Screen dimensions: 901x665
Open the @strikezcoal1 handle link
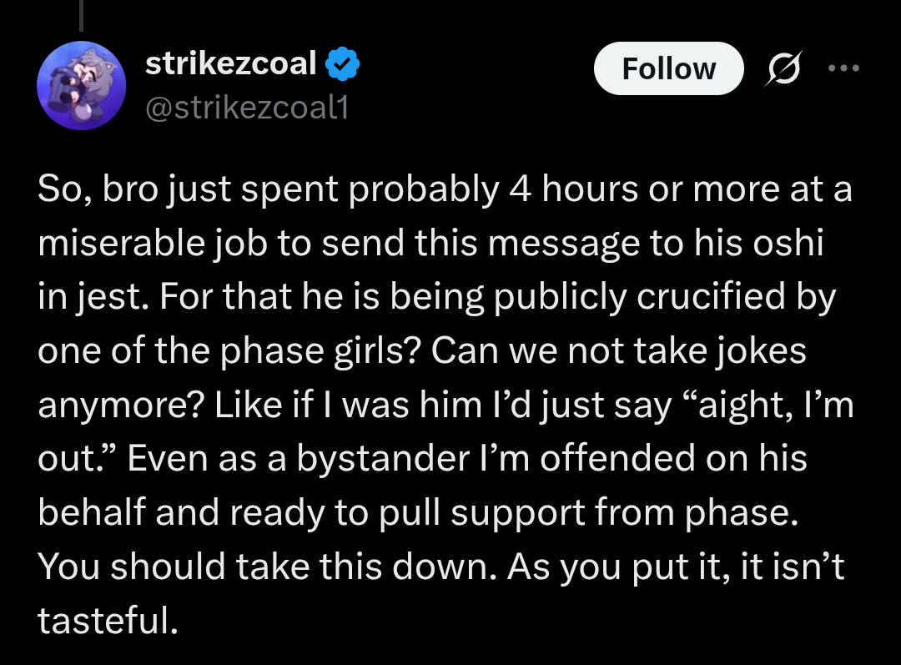point(247,108)
